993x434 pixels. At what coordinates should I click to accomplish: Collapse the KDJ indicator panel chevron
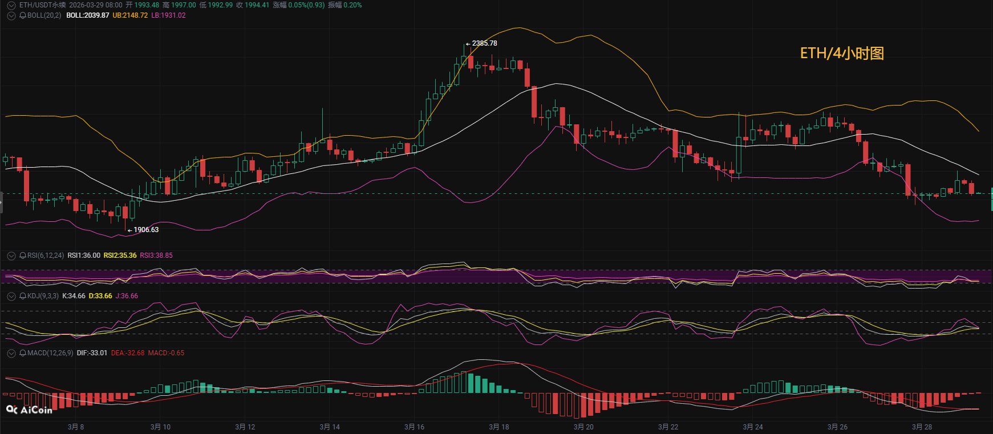(x=11, y=296)
